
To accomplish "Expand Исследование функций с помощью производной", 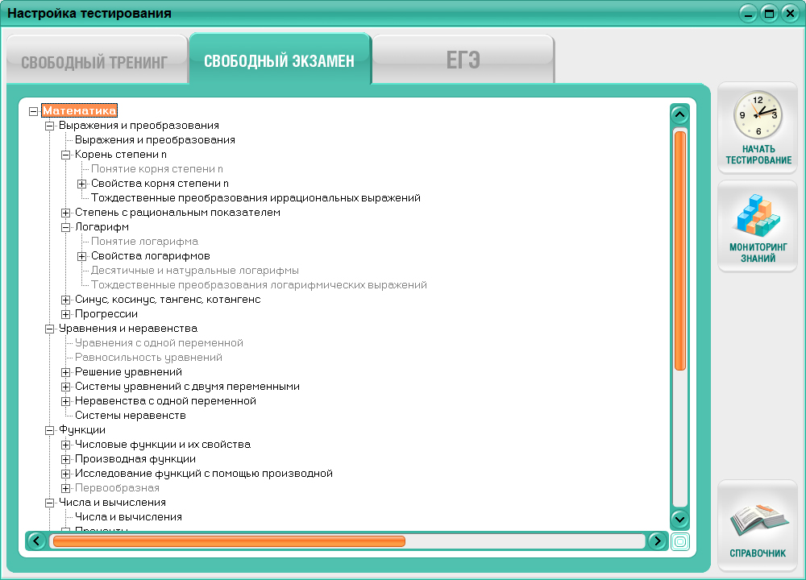I will [66, 474].
